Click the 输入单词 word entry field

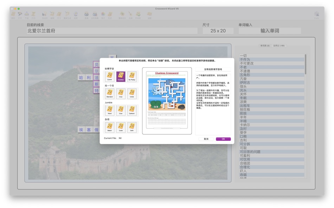point(269,30)
